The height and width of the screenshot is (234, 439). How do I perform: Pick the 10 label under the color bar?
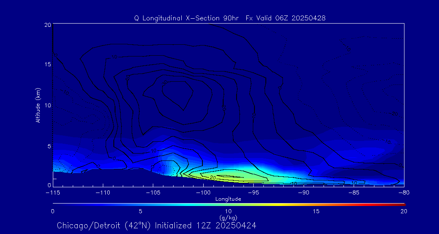[x=228, y=212]
